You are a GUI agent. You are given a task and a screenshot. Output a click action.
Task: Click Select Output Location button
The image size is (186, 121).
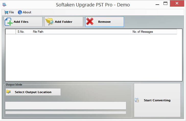tap(33, 92)
